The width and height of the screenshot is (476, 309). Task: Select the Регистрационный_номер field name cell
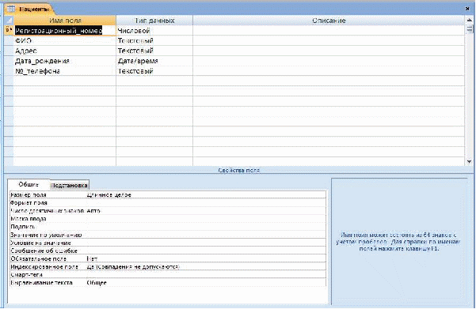[65, 31]
